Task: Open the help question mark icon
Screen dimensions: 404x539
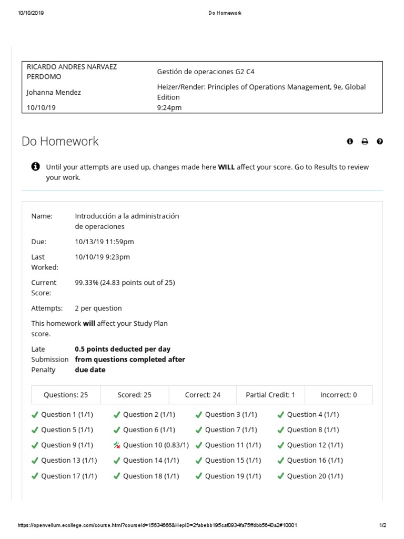Action: coord(380,141)
